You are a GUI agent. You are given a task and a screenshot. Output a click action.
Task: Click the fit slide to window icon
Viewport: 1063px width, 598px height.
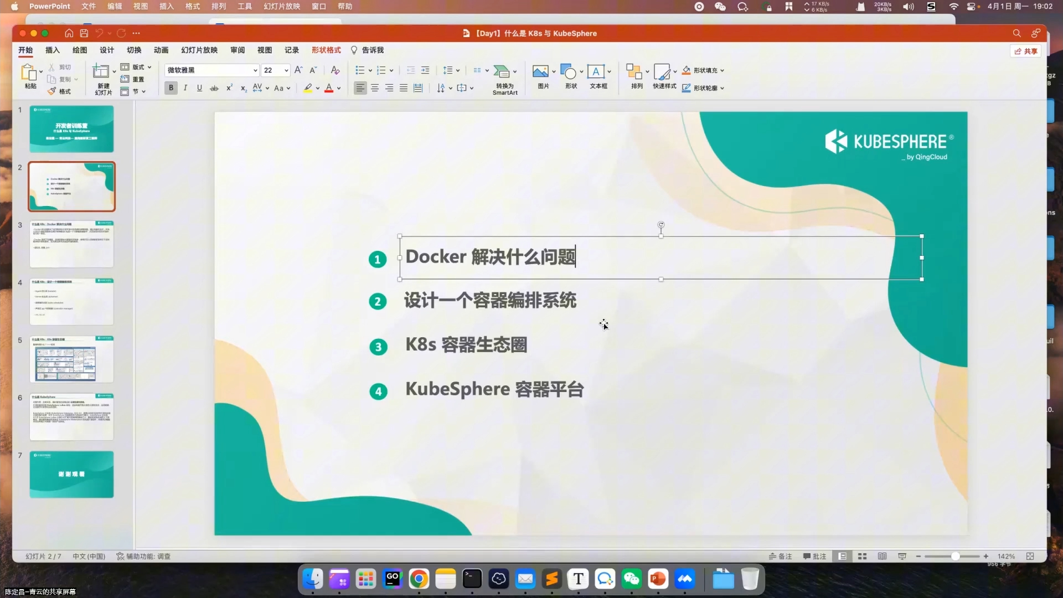(1030, 556)
